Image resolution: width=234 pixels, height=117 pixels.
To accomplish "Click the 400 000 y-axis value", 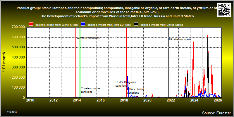I will pos(18,57).
